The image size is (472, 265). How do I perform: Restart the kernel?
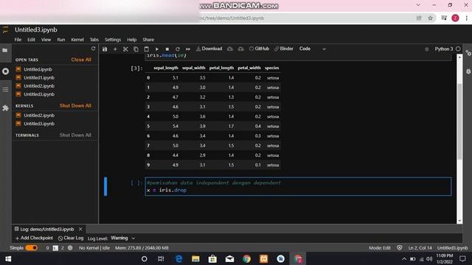point(178,49)
